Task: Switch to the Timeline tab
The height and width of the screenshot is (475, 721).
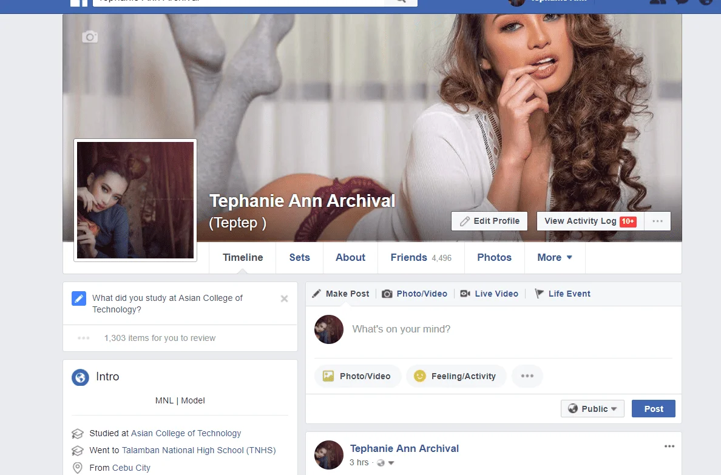Action: point(243,257)
